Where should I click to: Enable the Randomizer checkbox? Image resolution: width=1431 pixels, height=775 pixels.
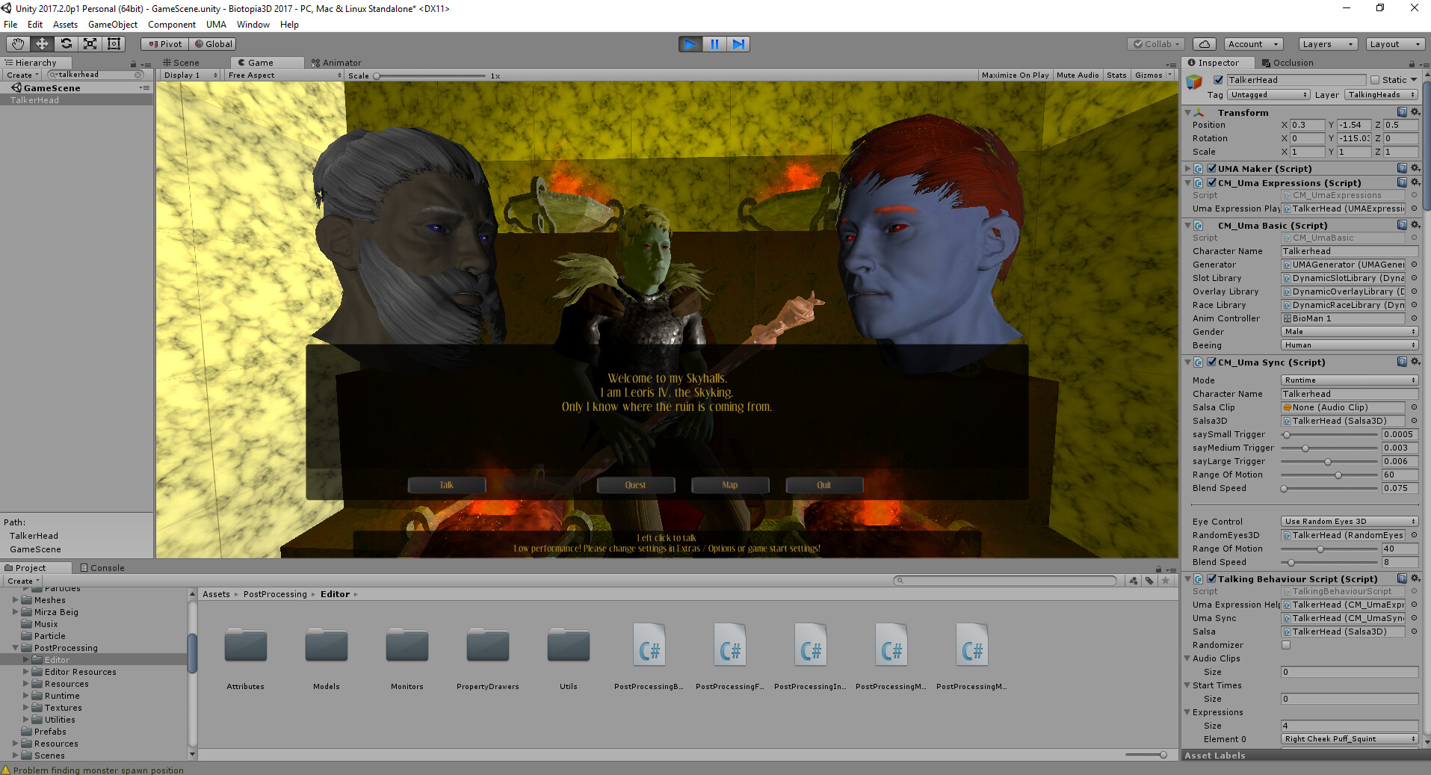coord(1286,645)
